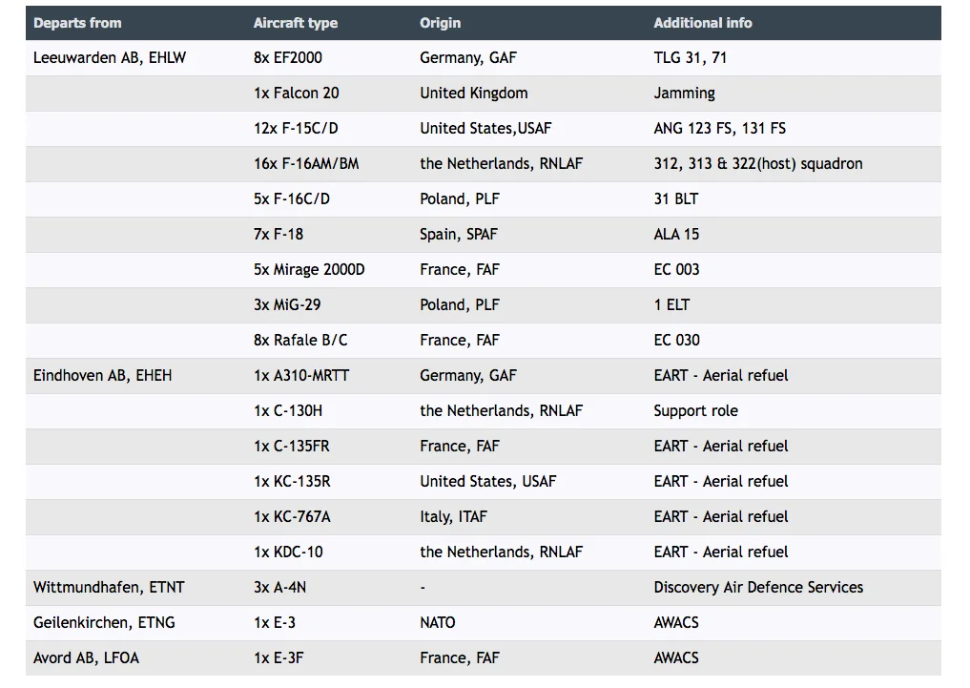Click '312, 313 & 322(host) squadron' text
Screen dimensions: 970x688
758,164
